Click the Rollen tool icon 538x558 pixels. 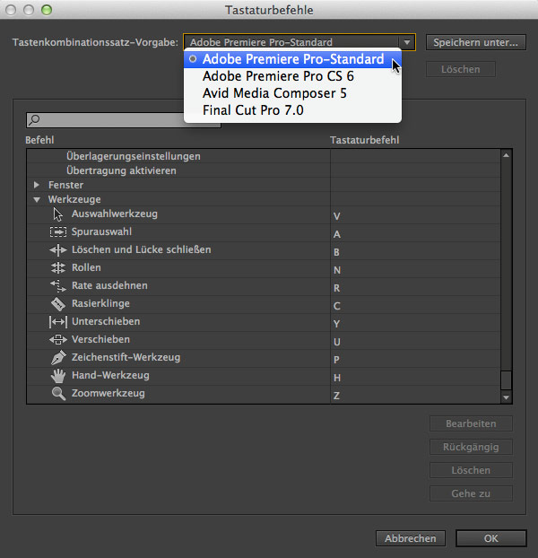point(58,268)
